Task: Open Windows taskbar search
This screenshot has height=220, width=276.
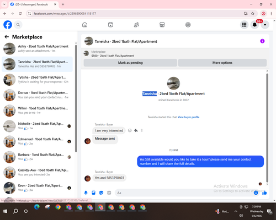Action: [15, 211]
